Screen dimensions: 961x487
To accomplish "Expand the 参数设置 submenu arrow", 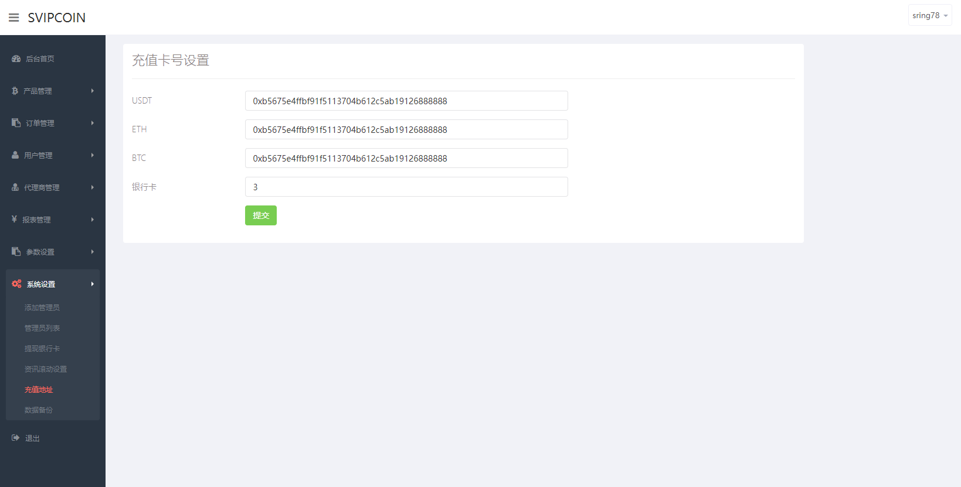I will 92,252.
